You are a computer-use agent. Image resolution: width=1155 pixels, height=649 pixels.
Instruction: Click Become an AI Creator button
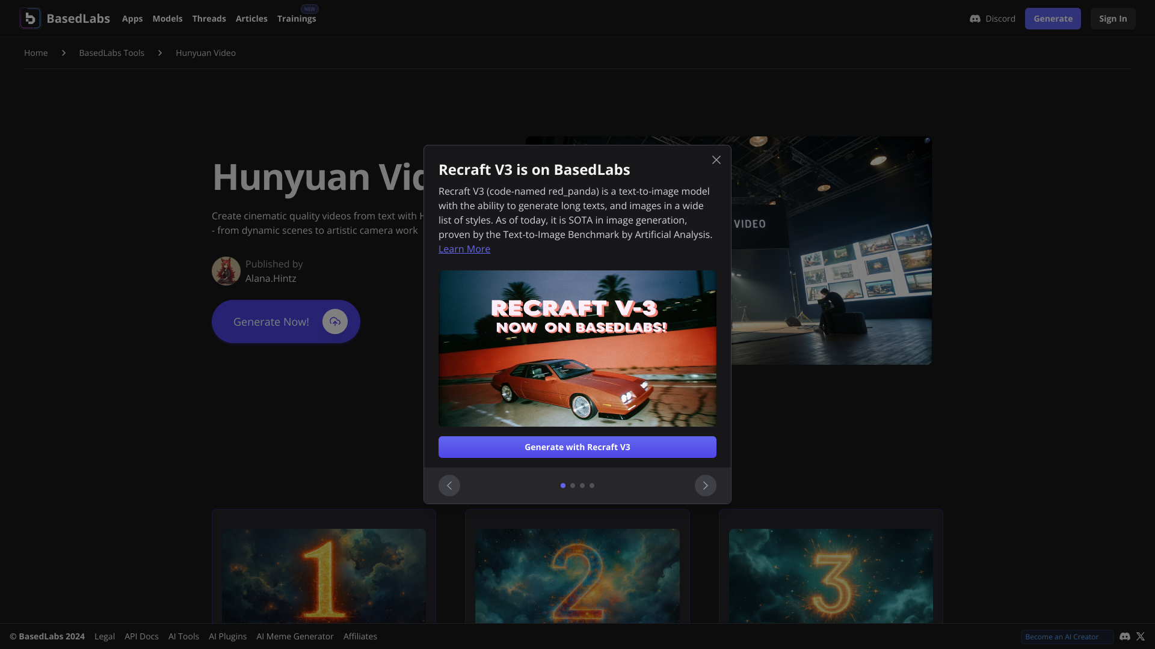1067,636
